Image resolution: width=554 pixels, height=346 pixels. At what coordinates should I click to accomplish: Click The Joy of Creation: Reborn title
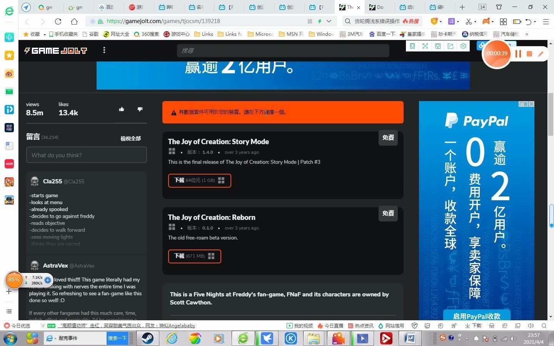pos(212,217)
